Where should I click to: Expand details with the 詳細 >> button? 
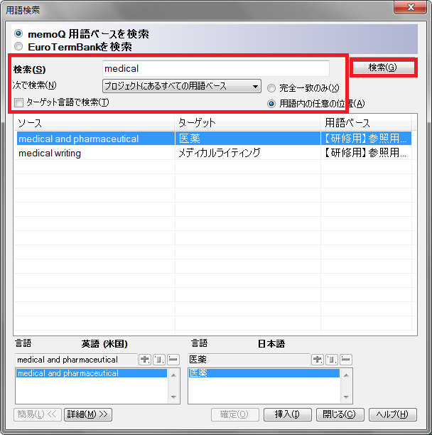tap(88, 414)
